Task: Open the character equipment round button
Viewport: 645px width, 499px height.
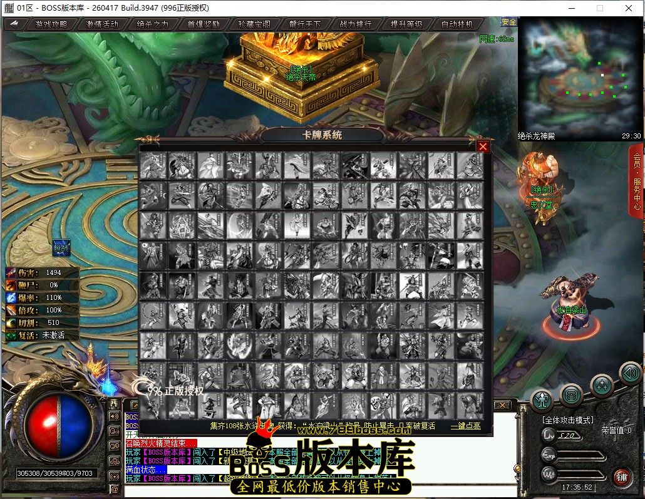Action: coord(542,399)
